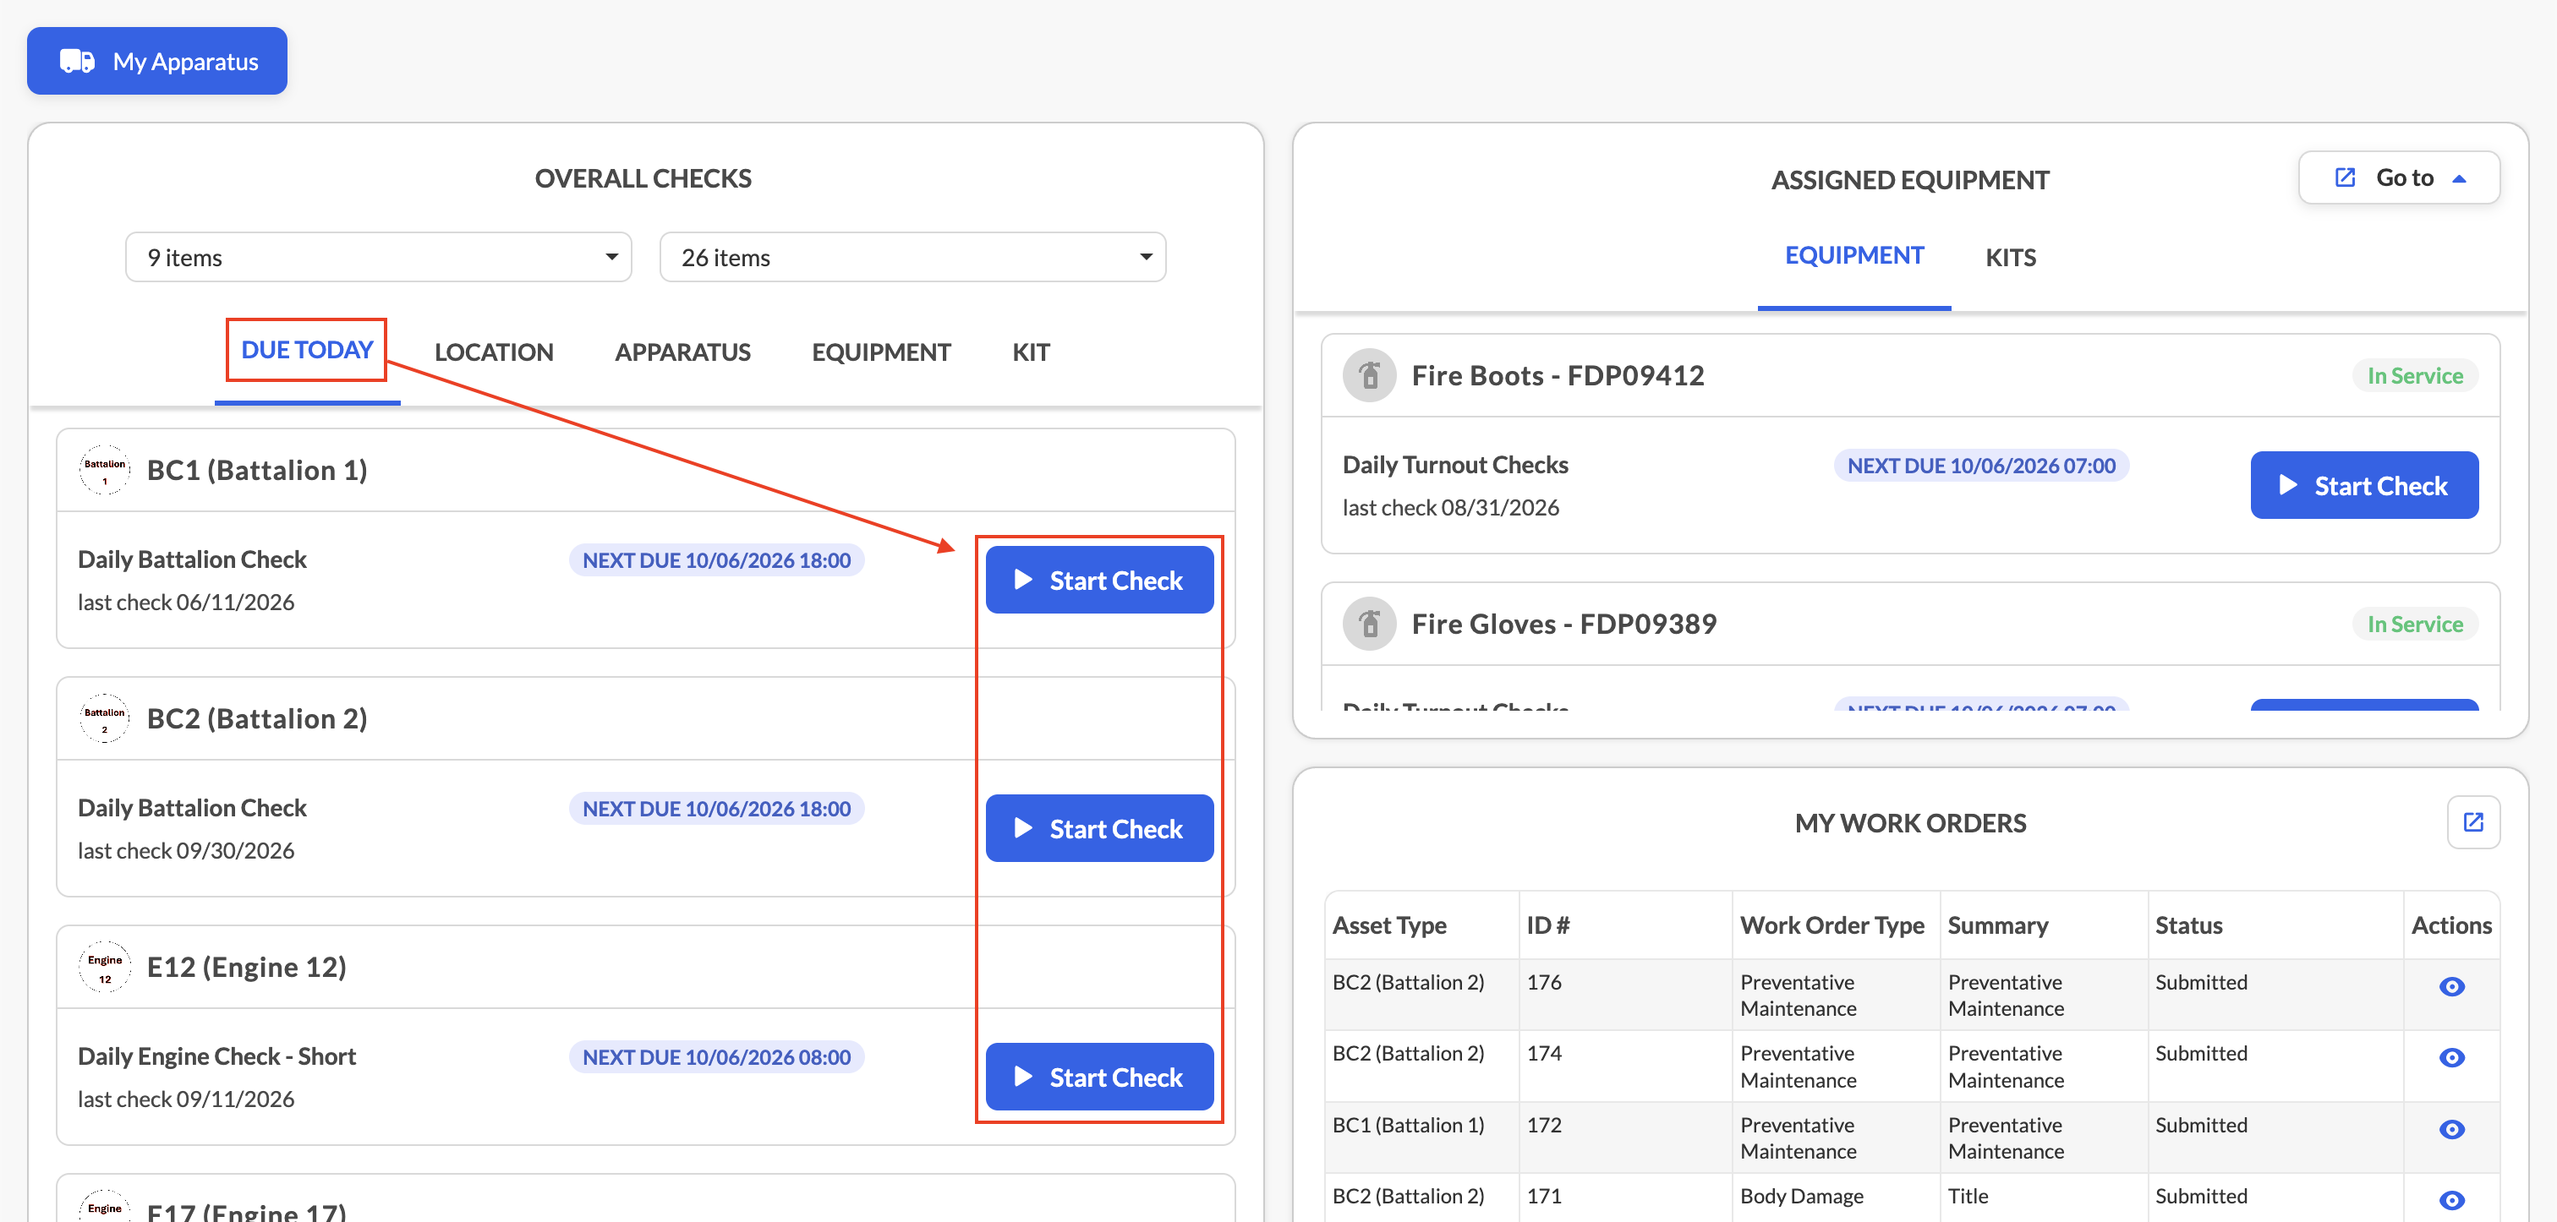Screen dimensions: 2557x1222
Task: Start check for BC2 Battalion 2
Action: [1099, 828]
